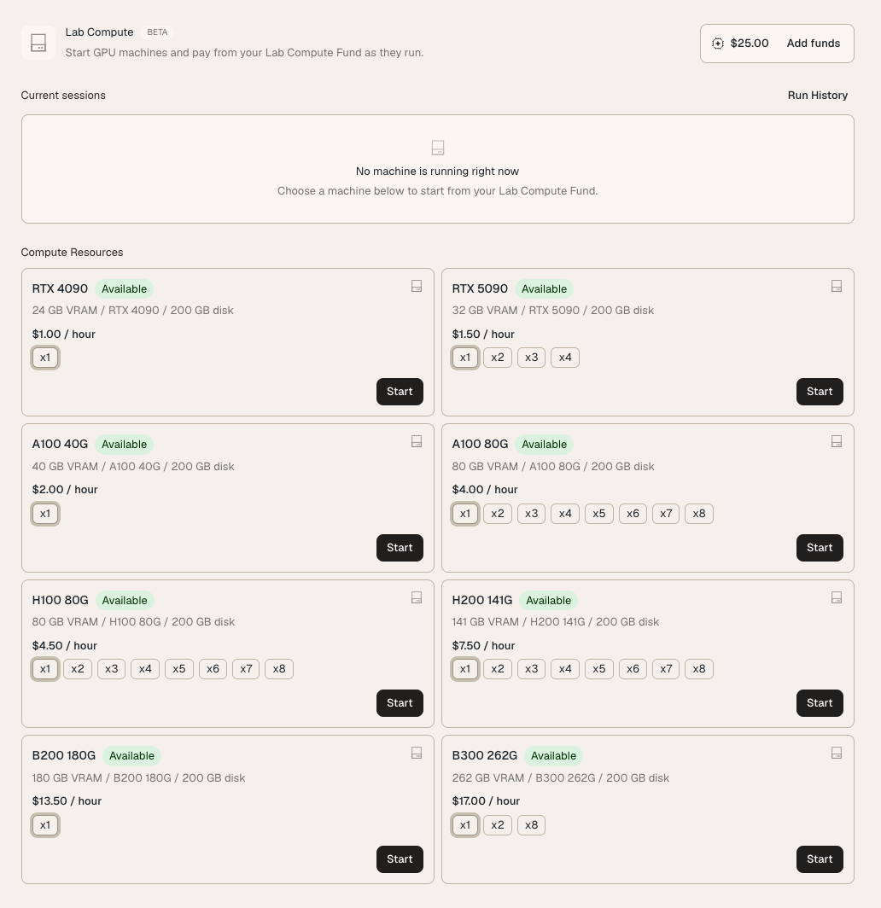This screenshot has width=881, height=908.
Task: Click Add funds button
Action: pyautogui.click(x=814, y=44)
